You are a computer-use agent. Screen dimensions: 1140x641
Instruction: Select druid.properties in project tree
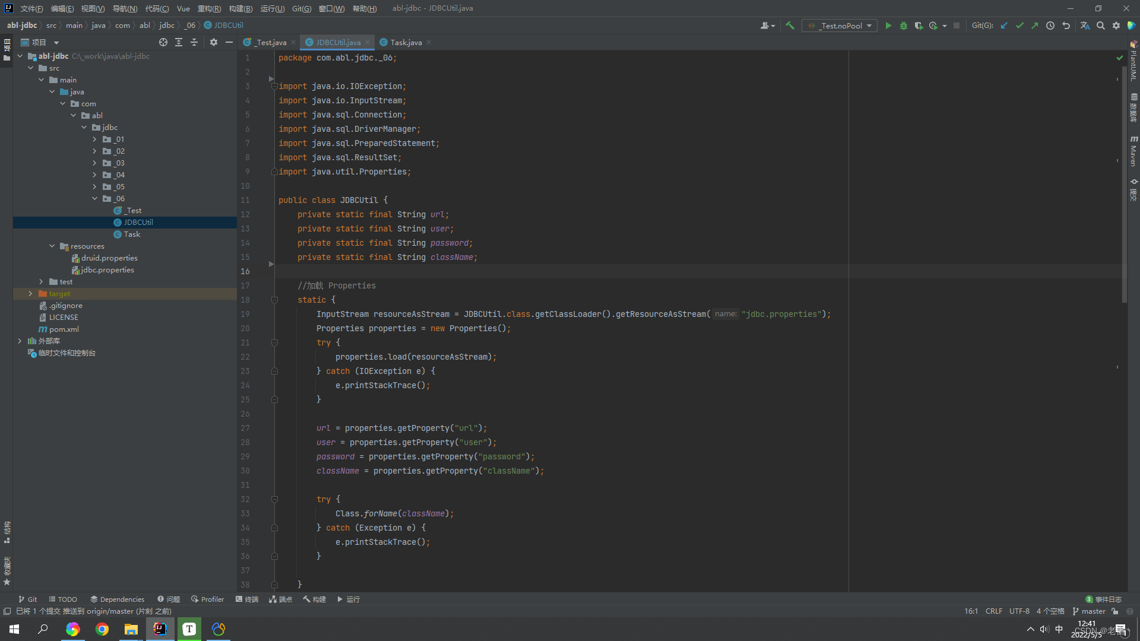click(x=109, y=258)
